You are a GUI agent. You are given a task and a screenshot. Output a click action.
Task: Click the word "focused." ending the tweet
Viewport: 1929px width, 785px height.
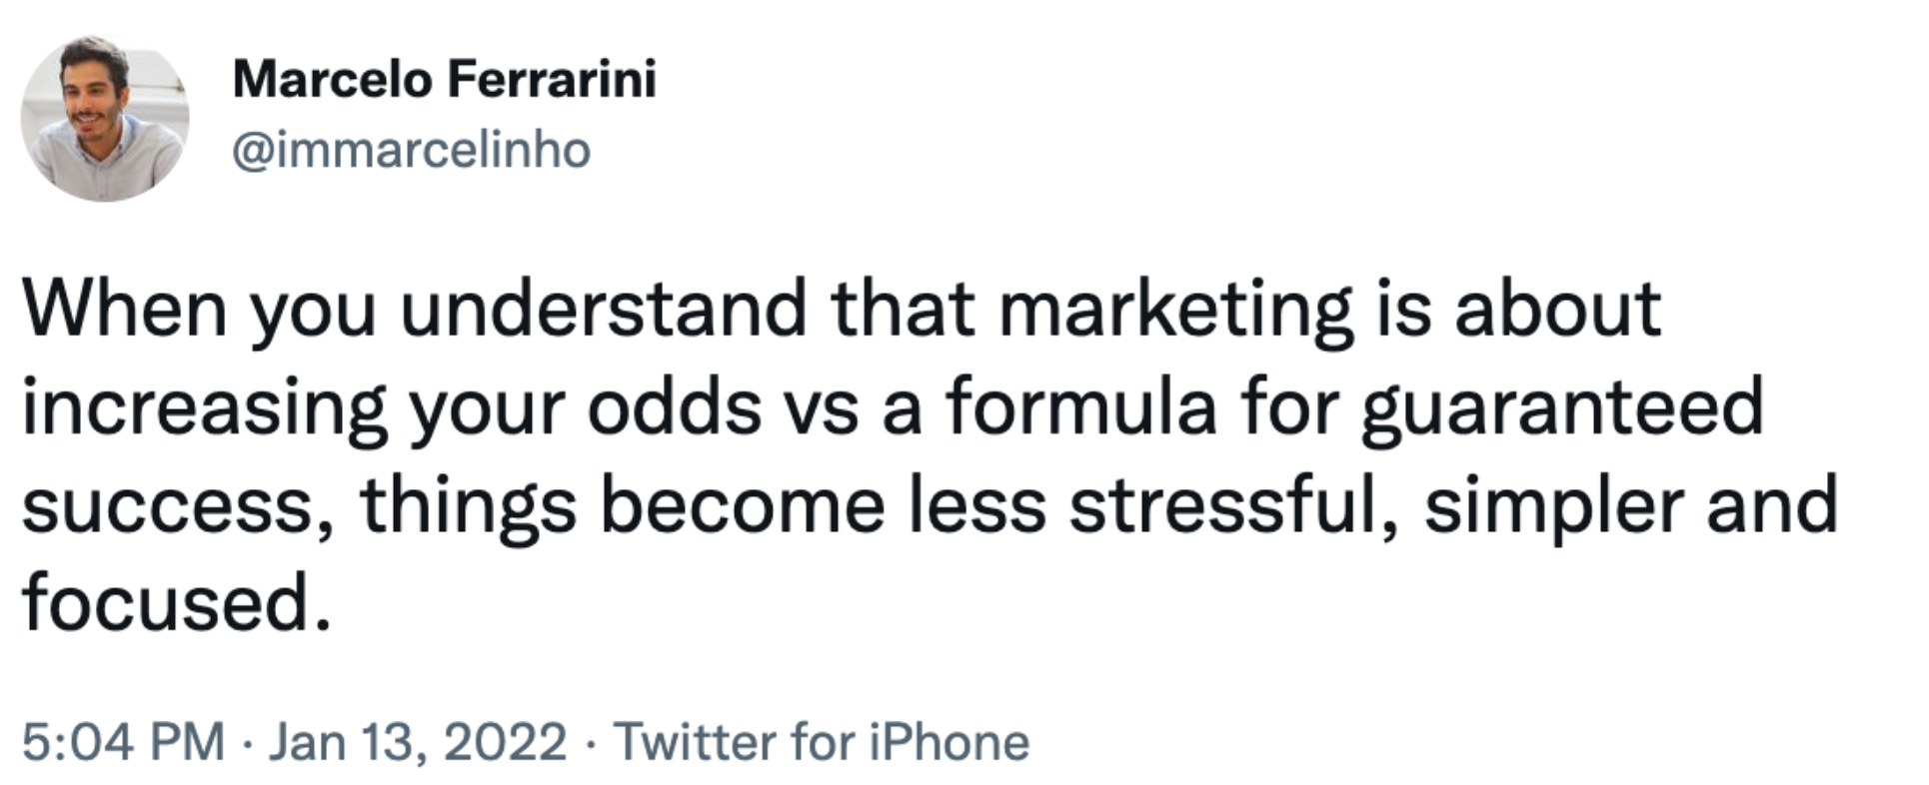[x=176, y=603]
